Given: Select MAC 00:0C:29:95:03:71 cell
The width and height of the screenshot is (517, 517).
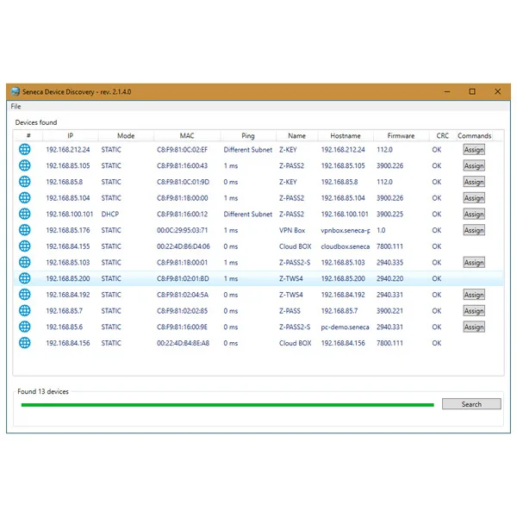Looking at the screenshot, I should coord(182,230).
